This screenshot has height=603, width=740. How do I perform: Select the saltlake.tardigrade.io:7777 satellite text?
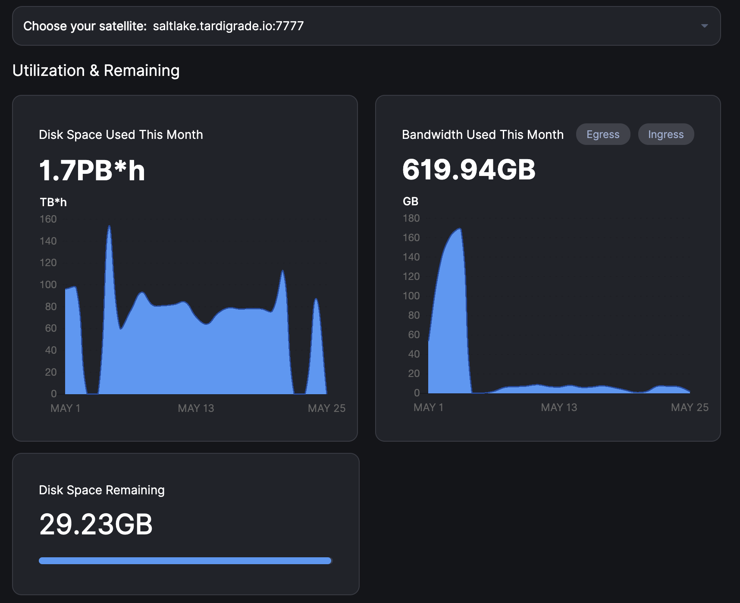228,26
